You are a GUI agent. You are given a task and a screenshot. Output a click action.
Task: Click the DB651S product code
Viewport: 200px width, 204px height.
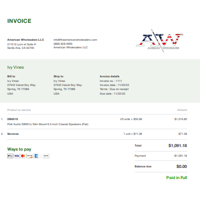click(13, 119)
